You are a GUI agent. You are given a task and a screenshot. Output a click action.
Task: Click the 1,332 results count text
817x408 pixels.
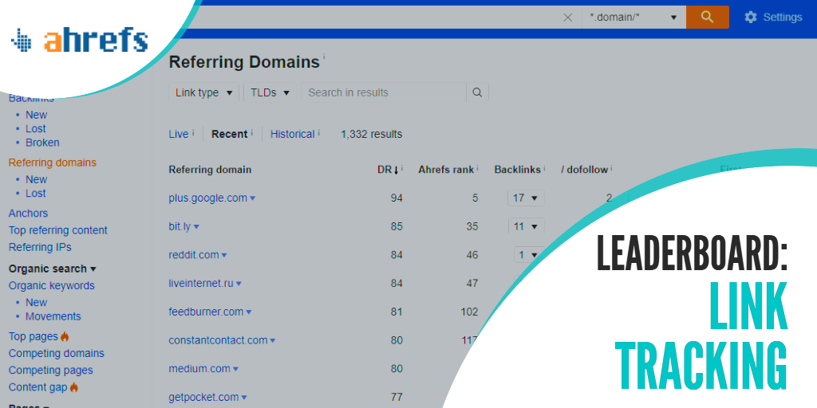click(372, 134)
